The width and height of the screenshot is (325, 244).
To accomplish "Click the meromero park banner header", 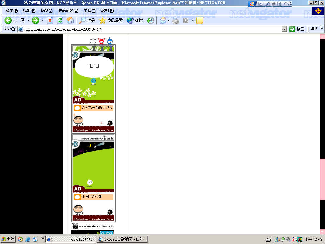I will pos(93,138).
